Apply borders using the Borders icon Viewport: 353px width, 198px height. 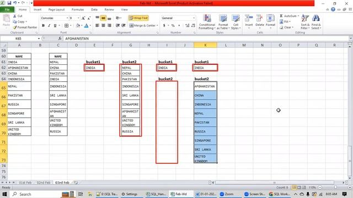coord(66,26)
